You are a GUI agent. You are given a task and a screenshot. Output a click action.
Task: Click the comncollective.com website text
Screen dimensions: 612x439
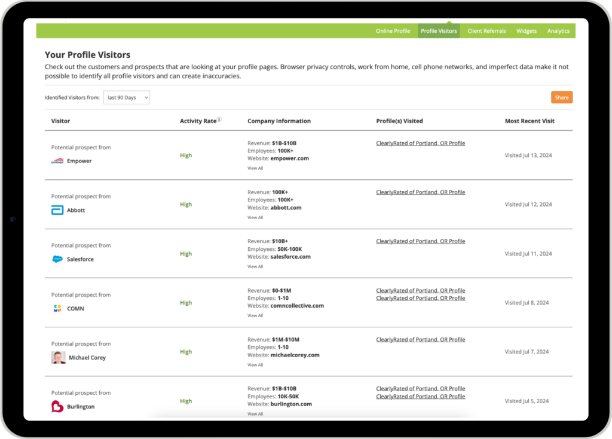297,306
